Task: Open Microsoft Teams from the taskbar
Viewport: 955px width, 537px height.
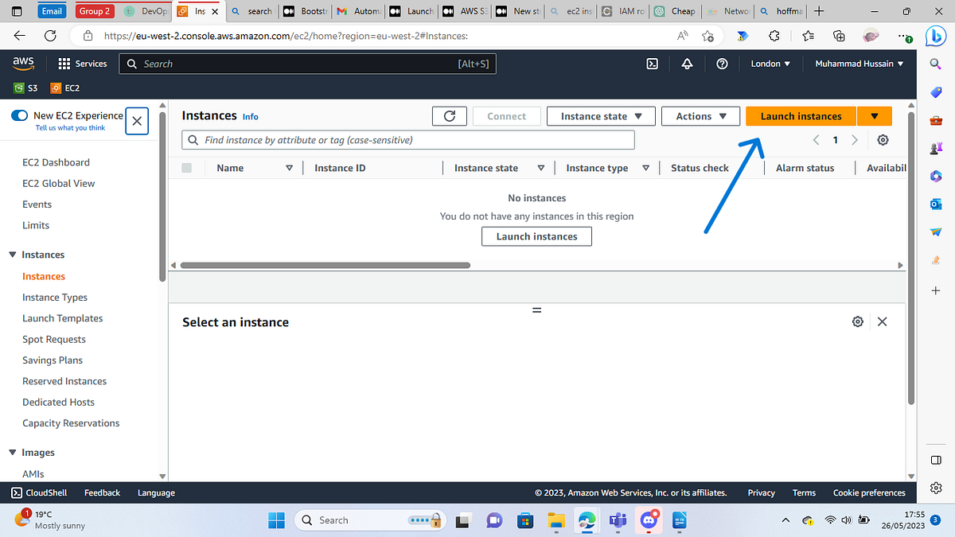Action: pyautogui.click(x=618, y=520)
